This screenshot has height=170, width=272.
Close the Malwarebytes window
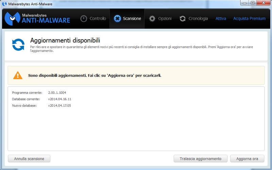click(x=263, y=3)
